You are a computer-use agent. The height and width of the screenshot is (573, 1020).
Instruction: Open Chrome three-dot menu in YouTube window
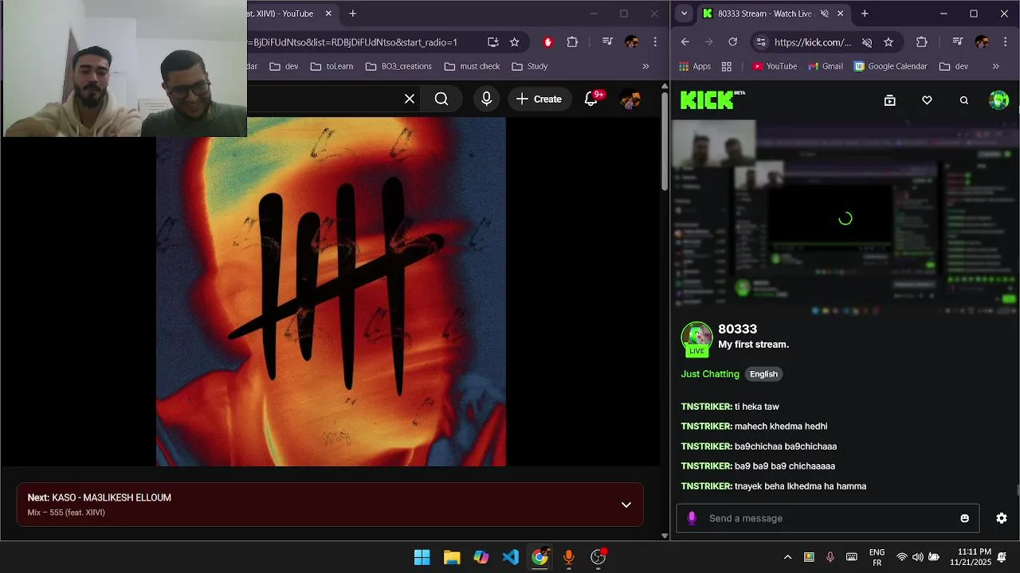coord(655,42)
